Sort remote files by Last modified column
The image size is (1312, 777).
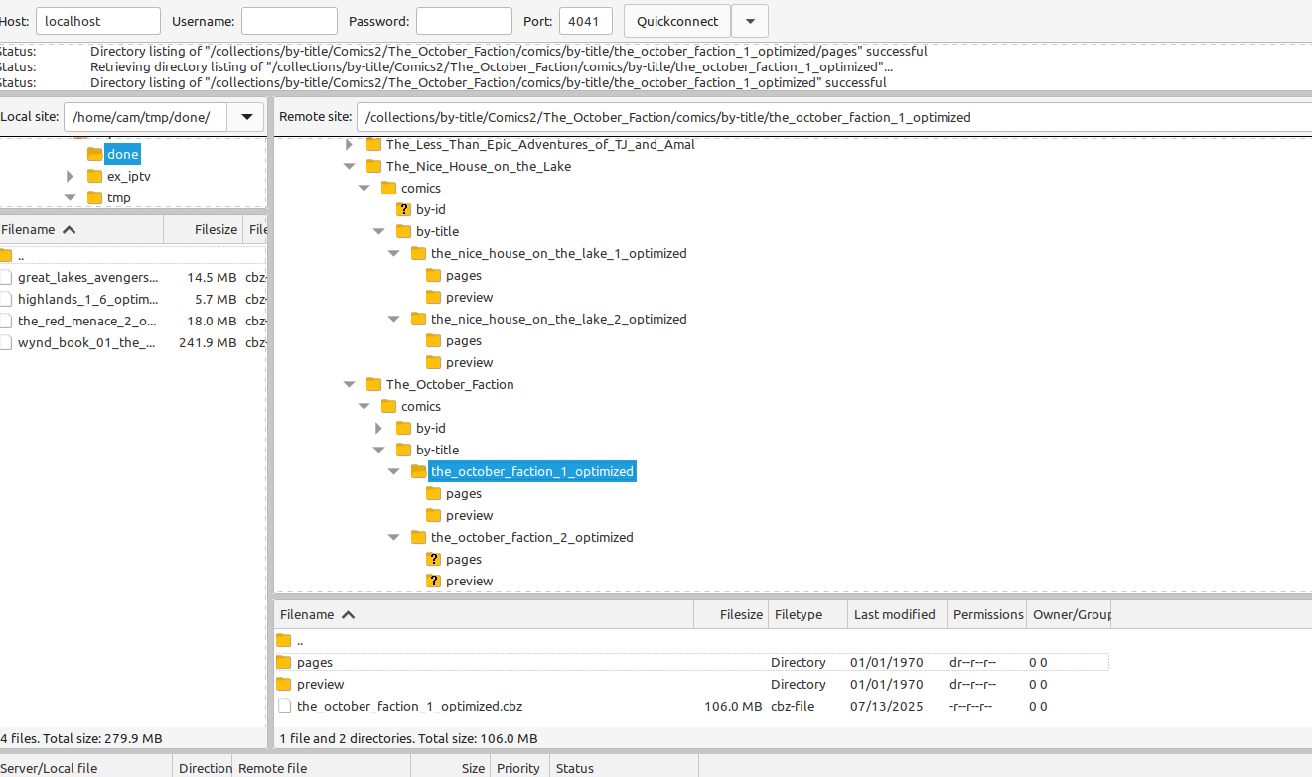tap(895, 614)
